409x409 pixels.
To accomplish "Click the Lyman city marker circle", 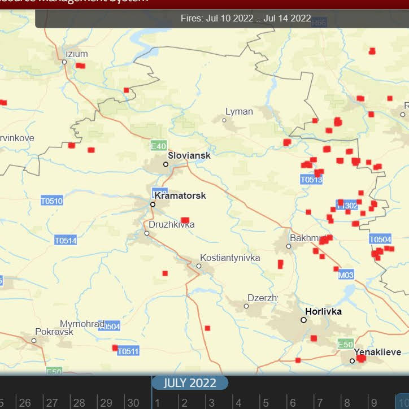I will 224,120.
